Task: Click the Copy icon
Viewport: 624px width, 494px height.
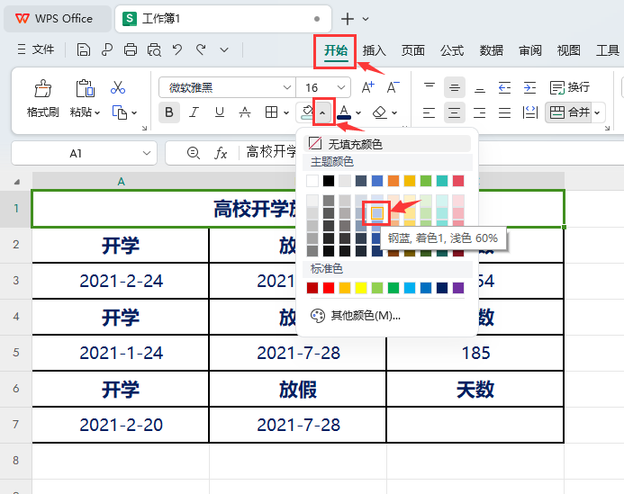Action: click(120, 112)
